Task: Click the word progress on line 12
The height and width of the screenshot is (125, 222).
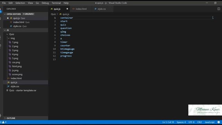Action: click(66, 56)
